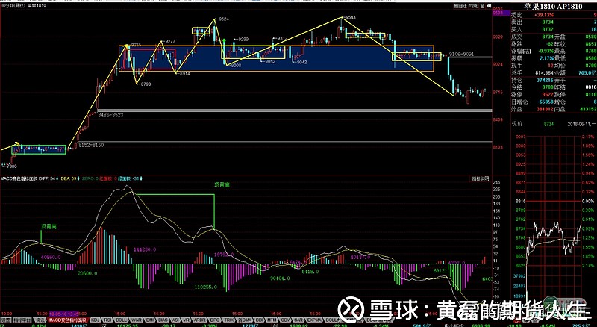
Task: Select the active MACD变色指标面积 tab
Action: point(68,320)
